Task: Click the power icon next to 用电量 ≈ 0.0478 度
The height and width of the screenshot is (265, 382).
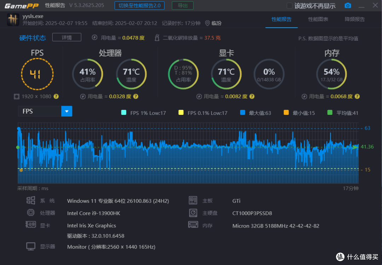Action: (94, 37)
